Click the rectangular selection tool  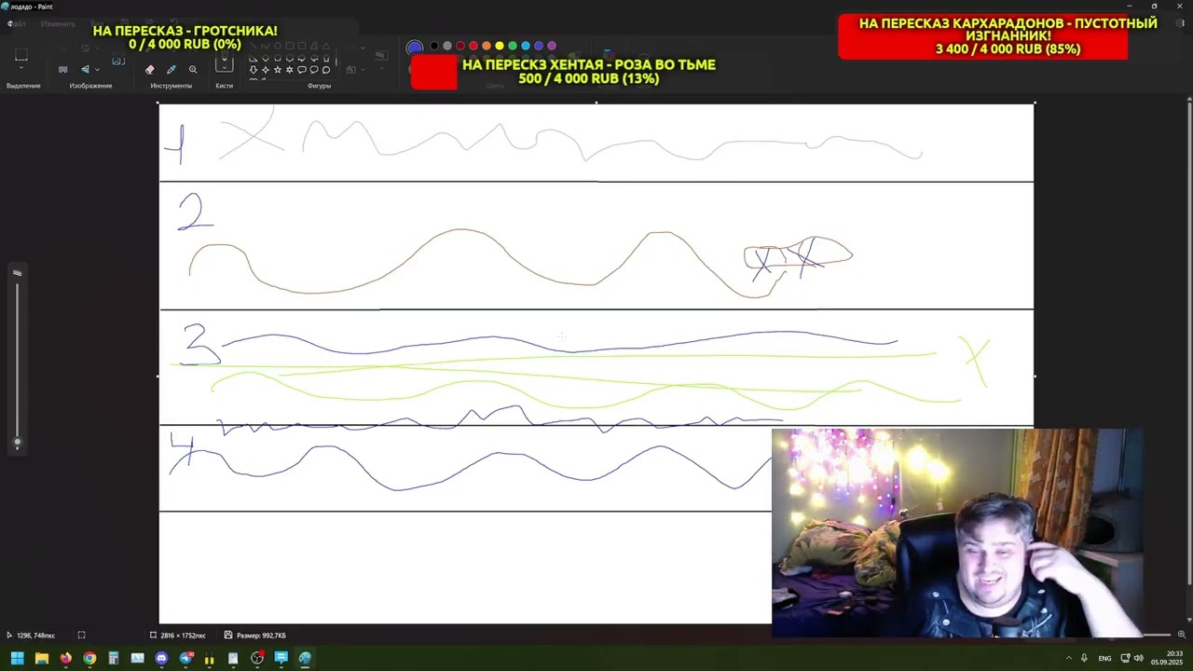[x=21, y=54]
